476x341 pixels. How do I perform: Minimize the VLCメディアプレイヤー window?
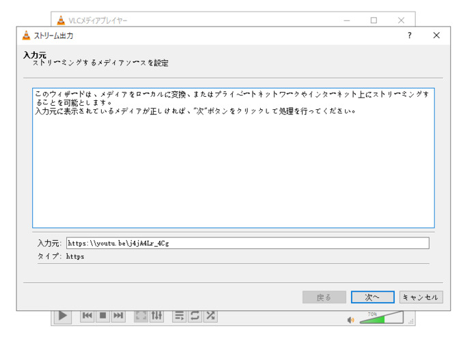(347, 20)
